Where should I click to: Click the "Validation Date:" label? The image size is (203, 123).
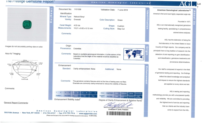click(x=108, y=10)
